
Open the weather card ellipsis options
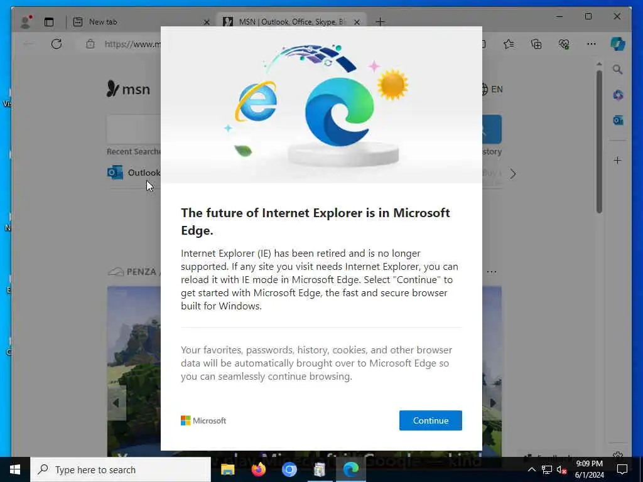(x=492, y=271)
